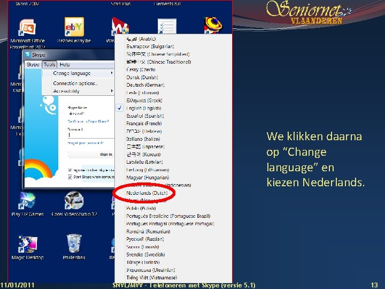Select Türkçe (Turkish) language
The width and height of the screenshot is (385, 289).
coord(143,262)
